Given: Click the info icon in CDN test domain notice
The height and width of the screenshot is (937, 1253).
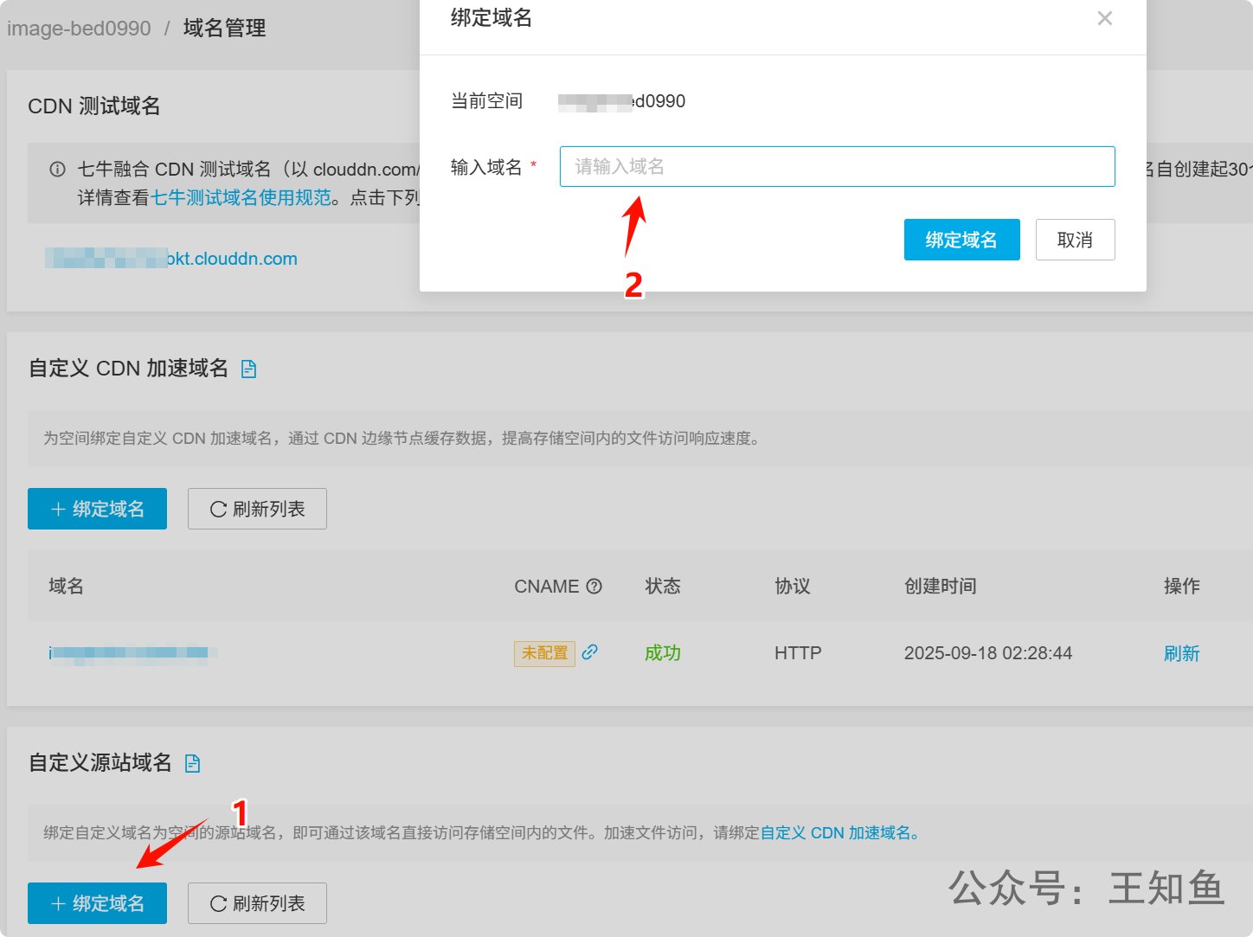Looking at the screenshot, I should (57, 170).
